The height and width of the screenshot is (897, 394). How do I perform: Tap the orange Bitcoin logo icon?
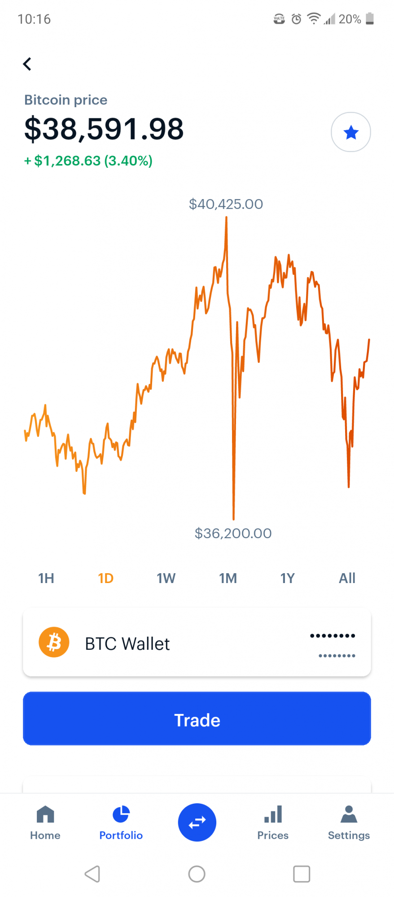pyautogui.click(x=54, y=642)
